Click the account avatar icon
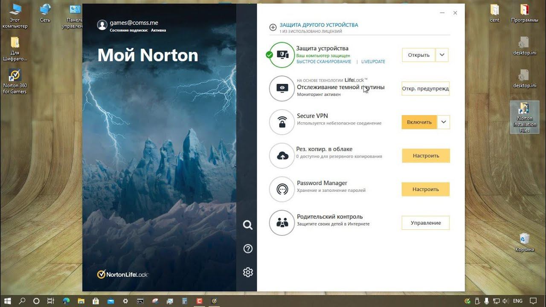Image resolution: width=546 pixels, height=307 pixels. (102, 25)
